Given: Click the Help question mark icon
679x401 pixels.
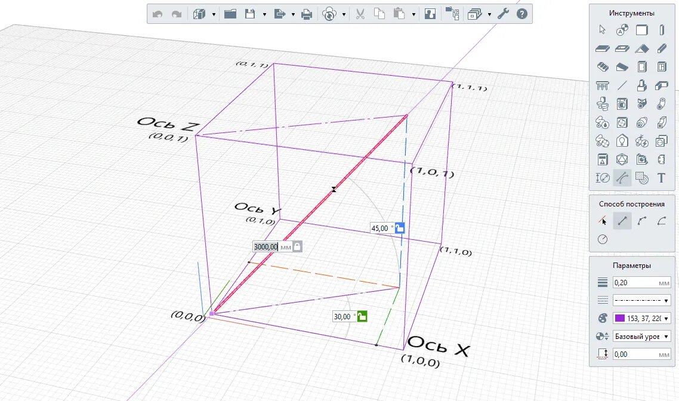Looking at the screenshot, I should click(x=522, y=14).
